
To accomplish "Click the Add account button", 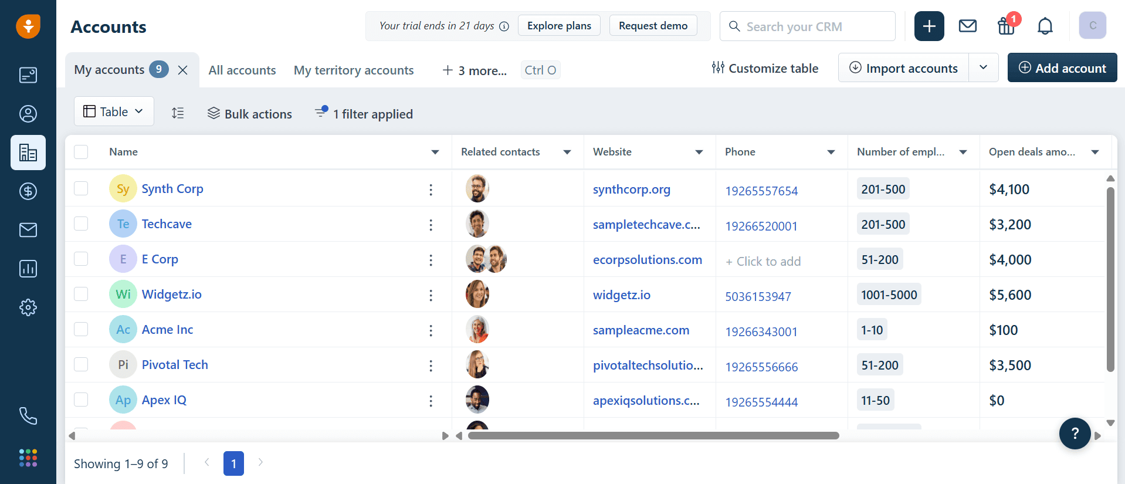I will pos(1062,68).
